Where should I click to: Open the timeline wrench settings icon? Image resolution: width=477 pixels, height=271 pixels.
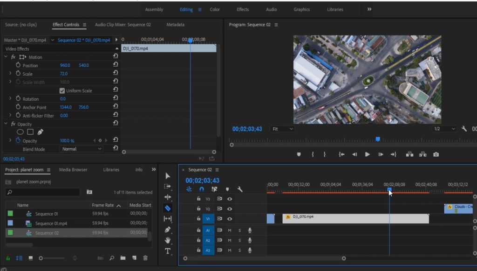tap(240, 189)
